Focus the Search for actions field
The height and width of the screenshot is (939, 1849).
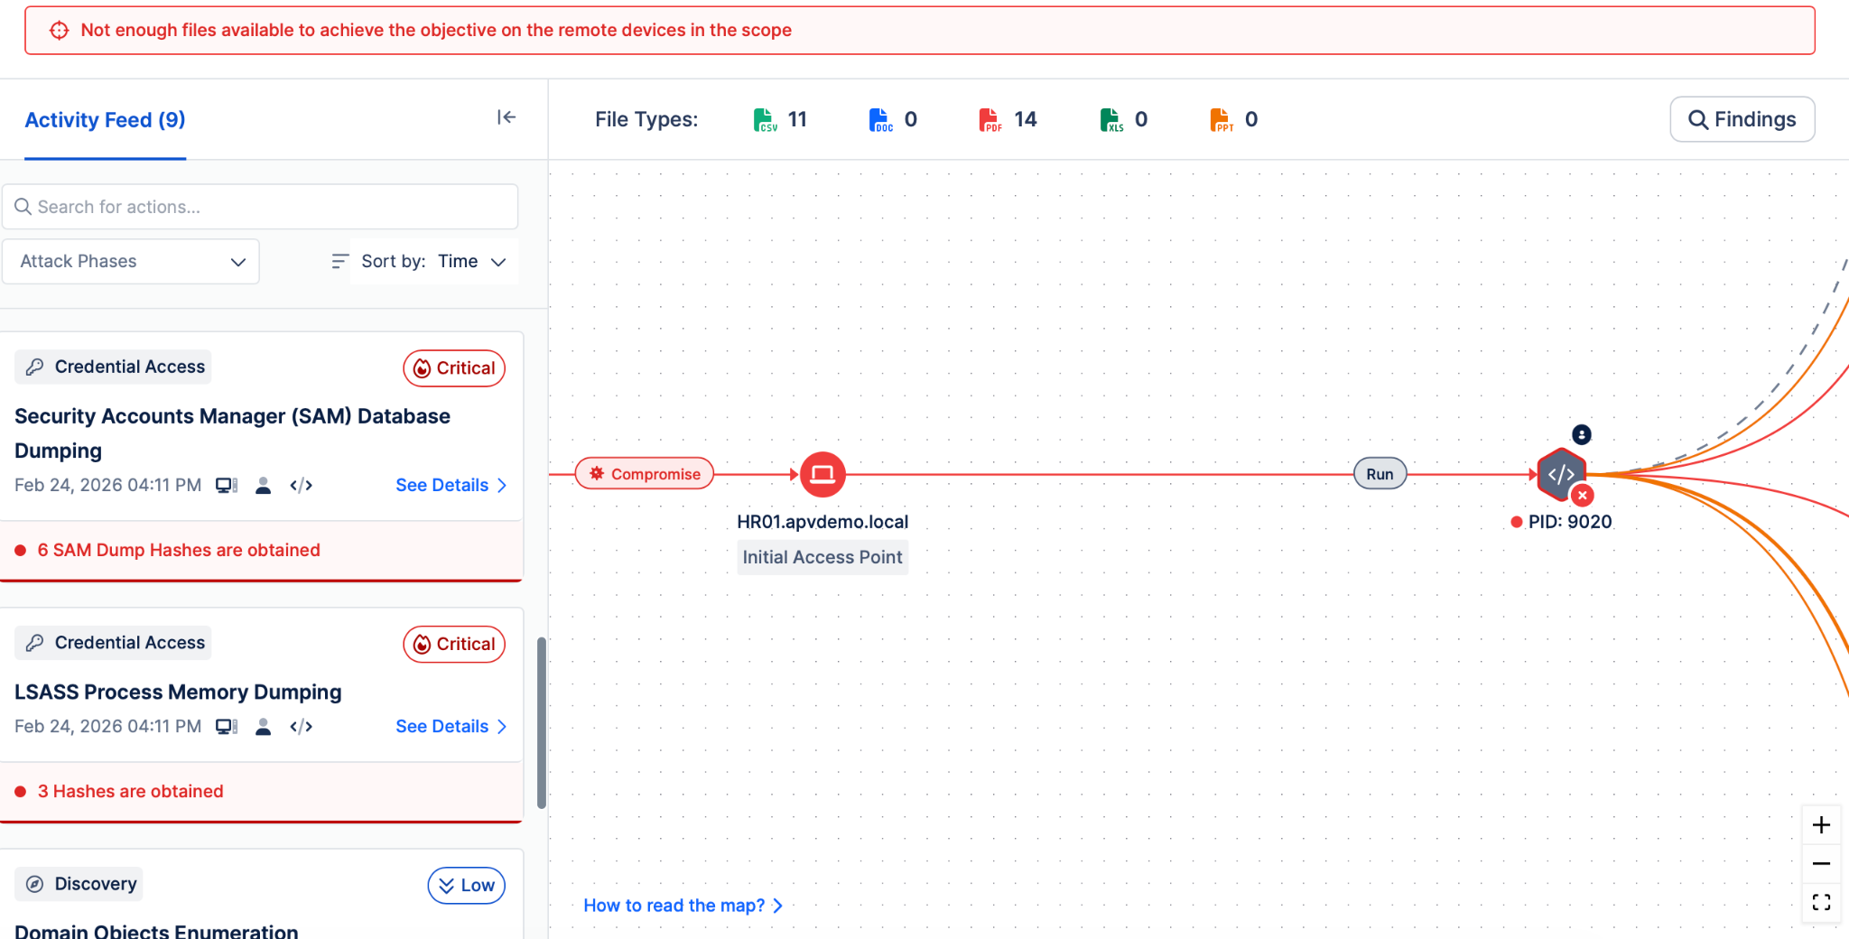click(260, 207)
